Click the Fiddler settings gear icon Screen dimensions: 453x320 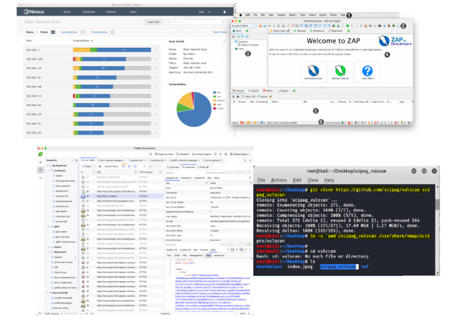point(226,154)
